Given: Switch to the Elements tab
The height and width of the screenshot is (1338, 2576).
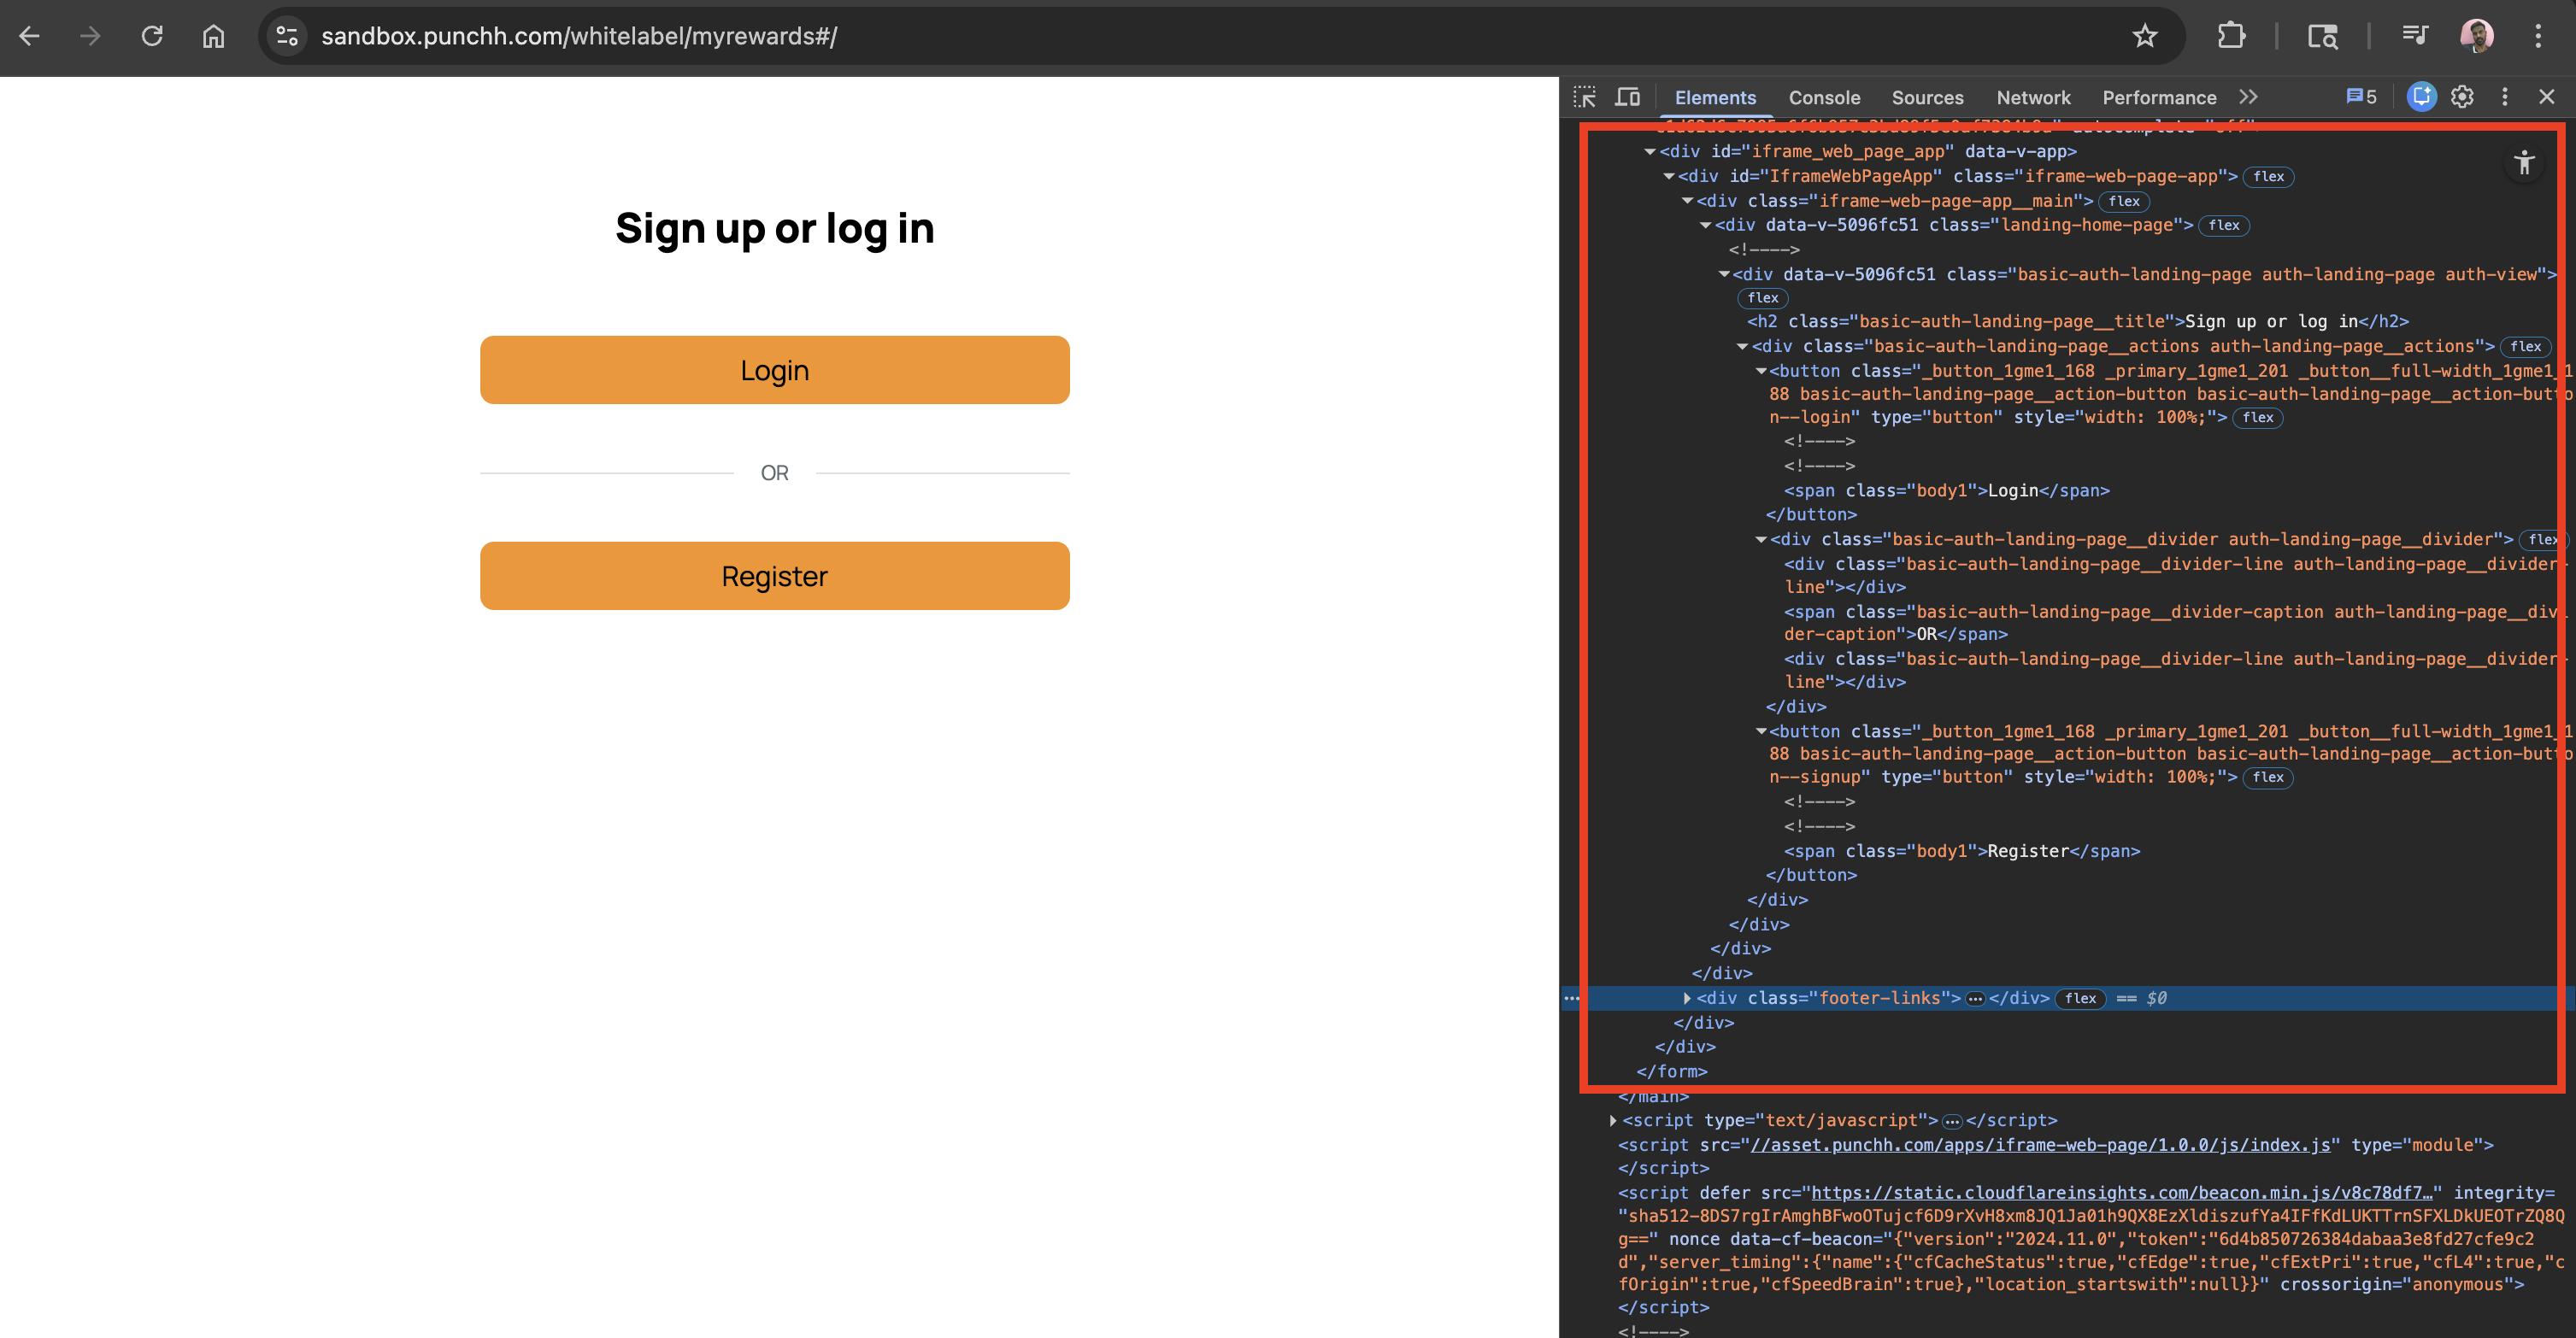Looking at the screenshot, I should pyautogui.click(x=1715, y=97).
